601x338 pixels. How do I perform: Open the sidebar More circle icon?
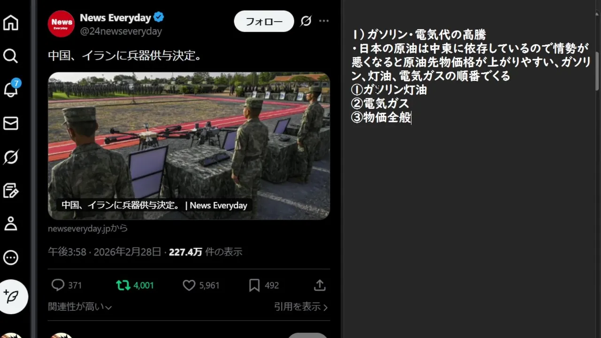11,257
